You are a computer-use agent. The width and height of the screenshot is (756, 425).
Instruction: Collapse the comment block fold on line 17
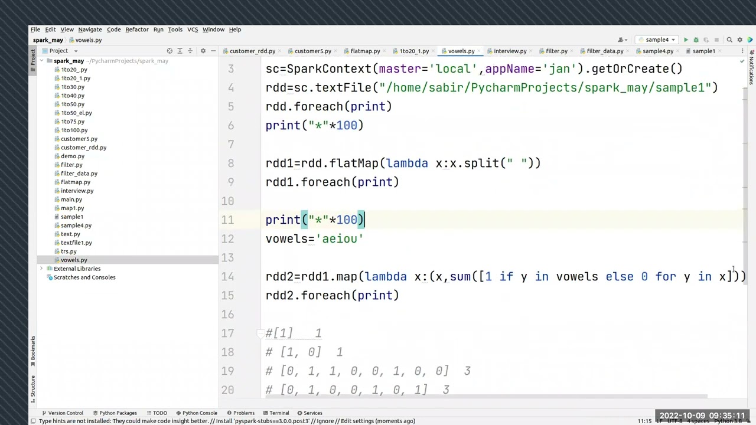click(x=260, y=334)
